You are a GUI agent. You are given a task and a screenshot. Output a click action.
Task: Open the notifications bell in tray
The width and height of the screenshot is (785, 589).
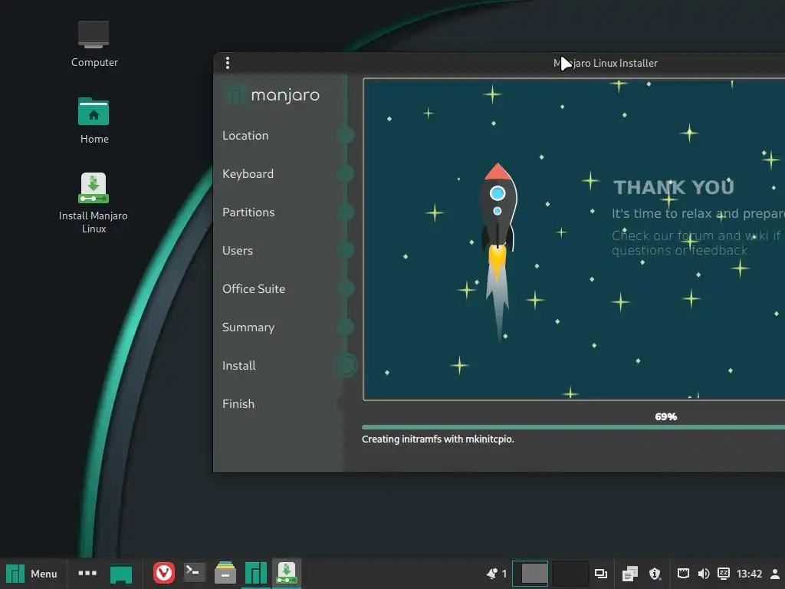(x=492, y=574)
